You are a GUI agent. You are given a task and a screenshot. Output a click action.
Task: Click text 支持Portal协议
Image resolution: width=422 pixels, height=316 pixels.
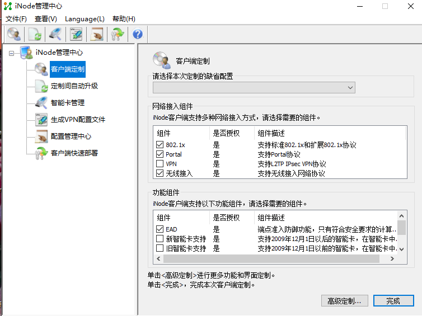pos(279,154)
